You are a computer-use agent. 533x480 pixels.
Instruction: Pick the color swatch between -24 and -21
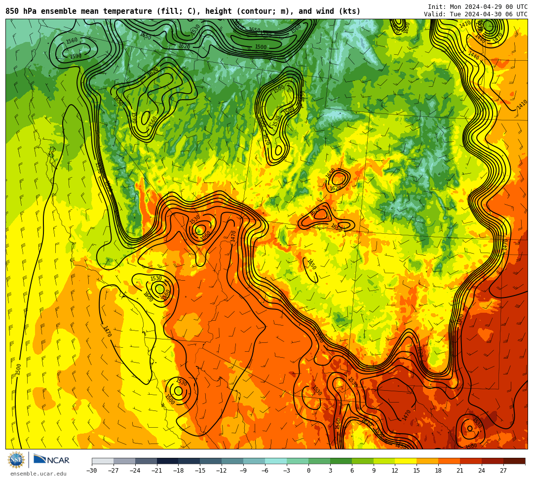(146, 461)
